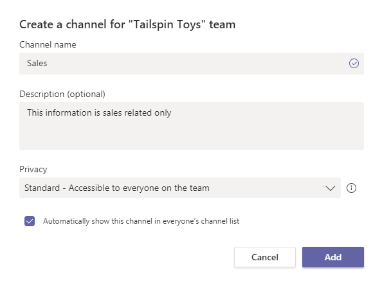
Task: Place cursor on the word 'Sales'
Action: pyautogui.click(x=37, y=63)
